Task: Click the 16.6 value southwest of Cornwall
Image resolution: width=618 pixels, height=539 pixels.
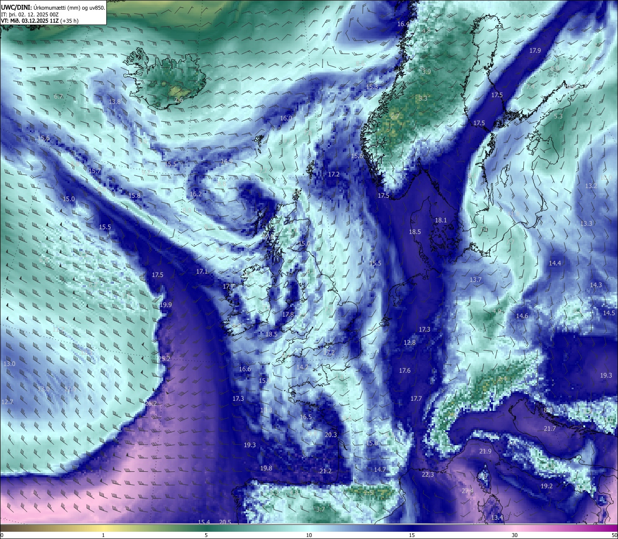Action: tap(245, 369)
